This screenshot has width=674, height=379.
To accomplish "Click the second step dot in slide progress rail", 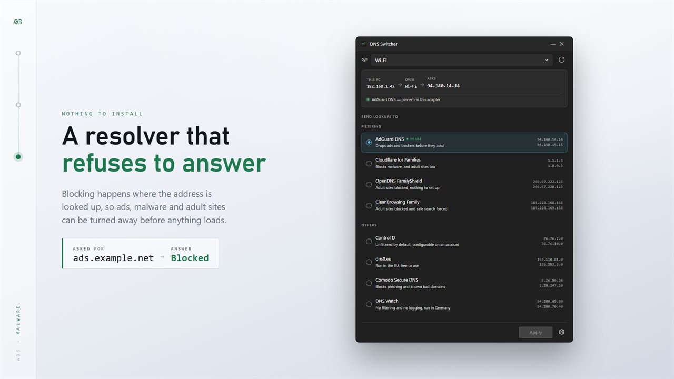I will pyautogui.click(x=18, y=105).
